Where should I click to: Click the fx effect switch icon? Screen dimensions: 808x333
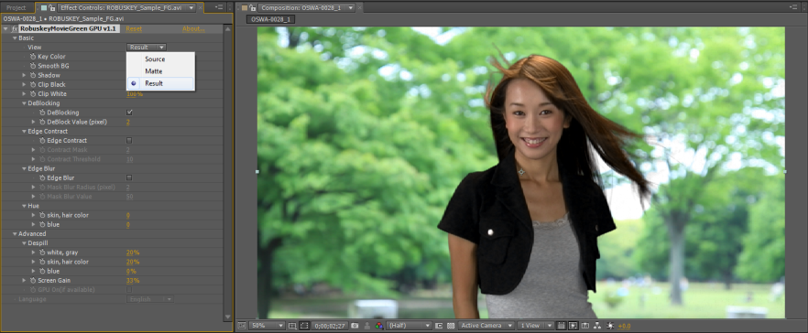[15, 29]
